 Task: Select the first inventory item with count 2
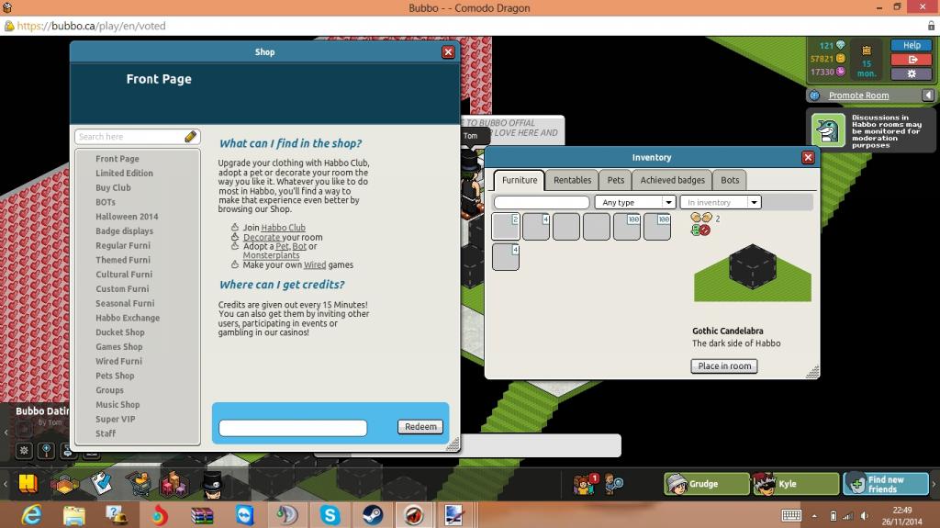coord(506,227)
